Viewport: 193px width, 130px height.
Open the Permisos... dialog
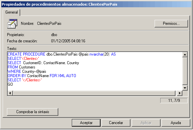pos(171,23)
